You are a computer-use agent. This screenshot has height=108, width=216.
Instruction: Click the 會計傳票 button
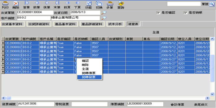[177, 105]
